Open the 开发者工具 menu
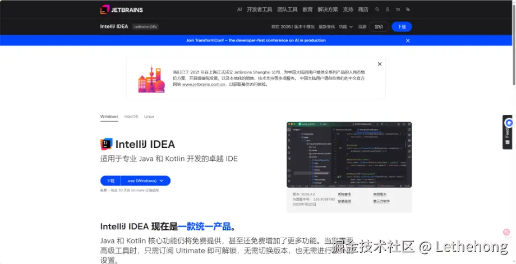Screen dimensions: 516x264 [259, 10]
